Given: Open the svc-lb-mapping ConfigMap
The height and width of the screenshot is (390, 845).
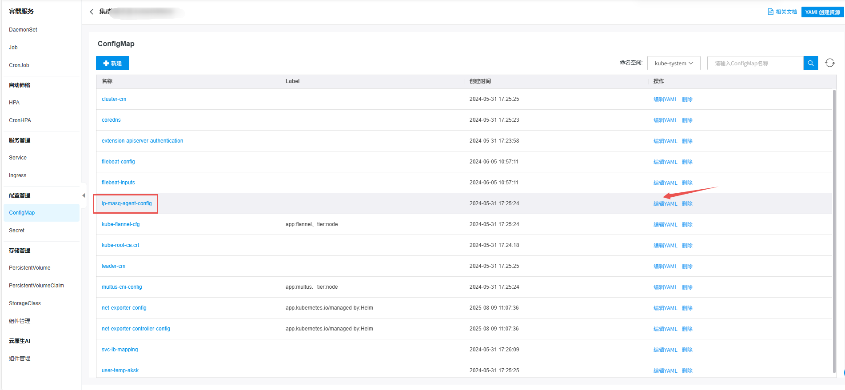Looking at the screenshot, I should pyautogui.click(x=120, y=350).
